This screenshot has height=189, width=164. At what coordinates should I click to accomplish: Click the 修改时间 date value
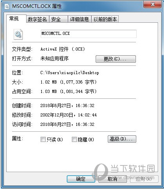68,115
